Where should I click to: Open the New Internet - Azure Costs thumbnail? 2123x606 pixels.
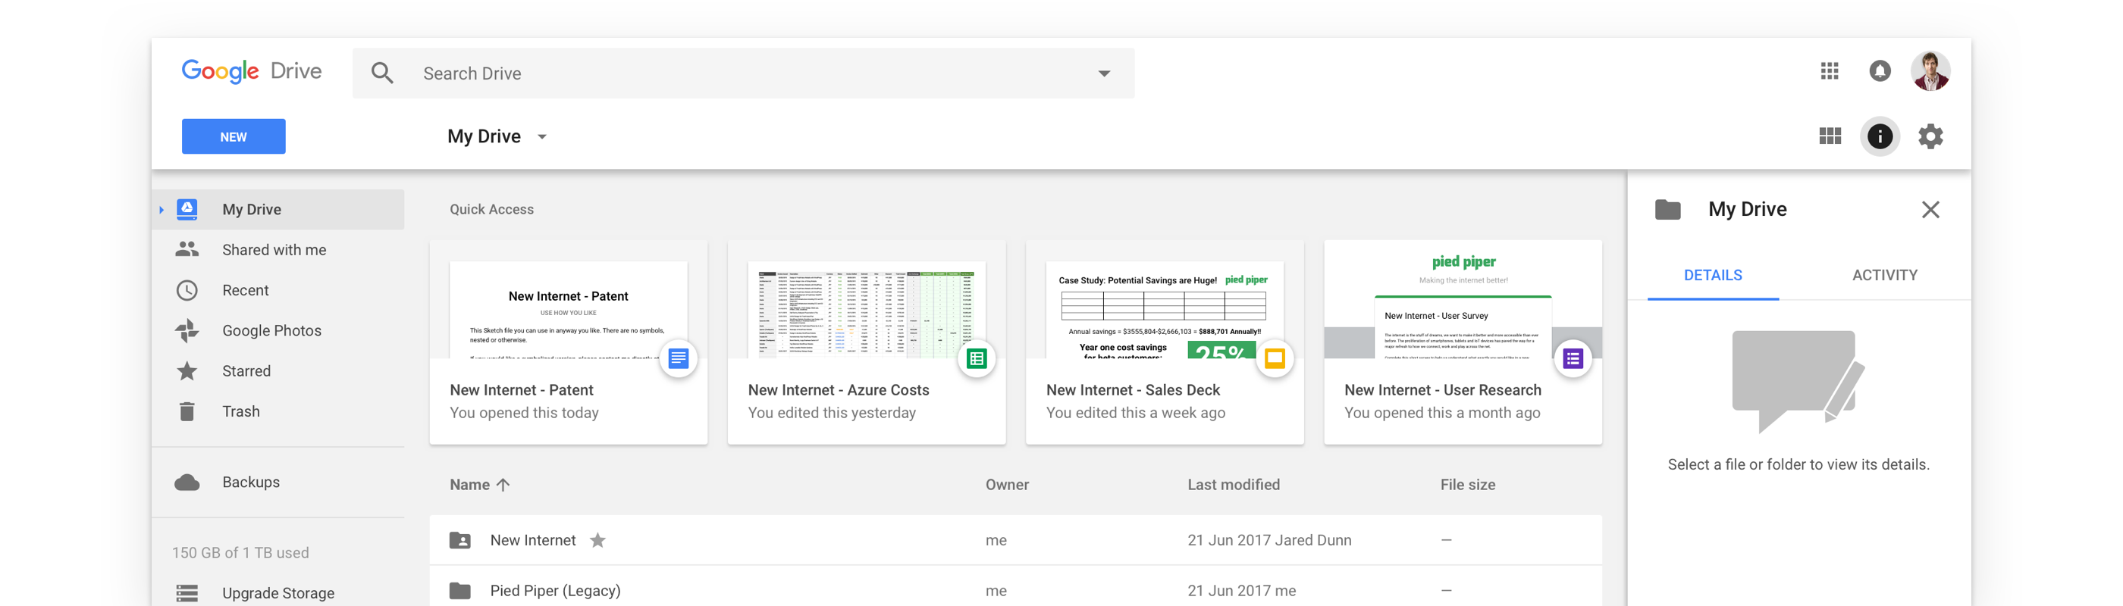866,311
